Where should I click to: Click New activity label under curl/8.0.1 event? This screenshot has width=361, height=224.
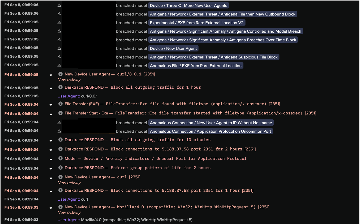69,80
